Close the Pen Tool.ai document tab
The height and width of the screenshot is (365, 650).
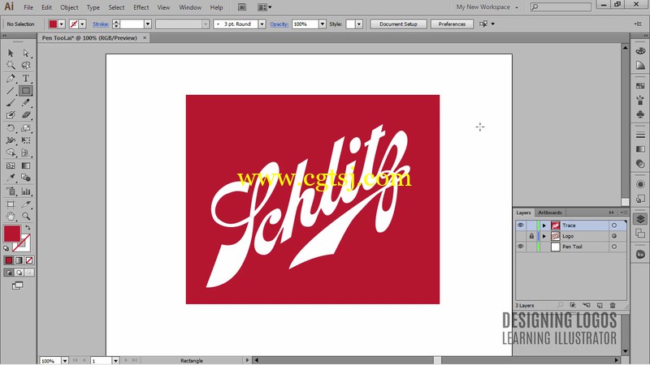[x=145, y=37]
